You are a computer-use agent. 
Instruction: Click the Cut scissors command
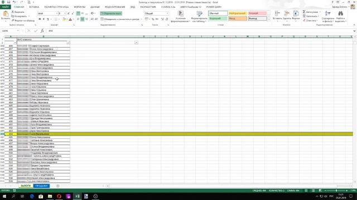point(18,12)
